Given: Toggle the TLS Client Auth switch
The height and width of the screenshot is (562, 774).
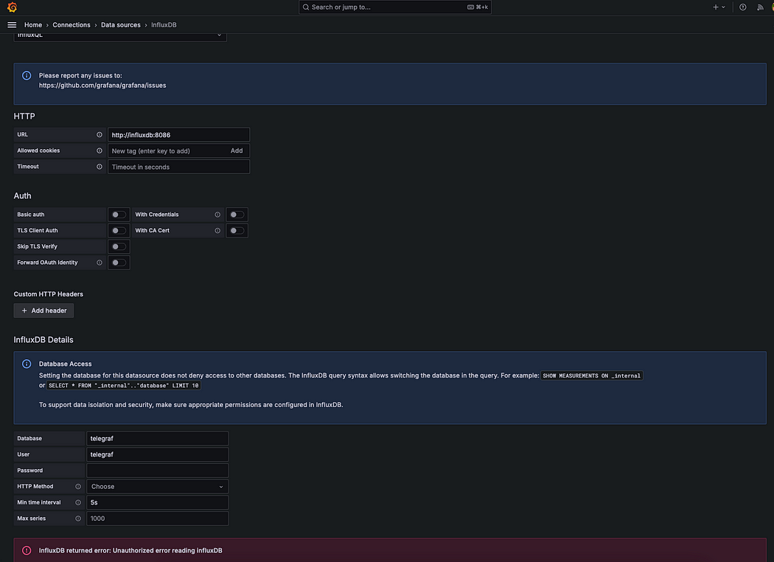Looking at the screenshot, I should [x=119, y=231].
